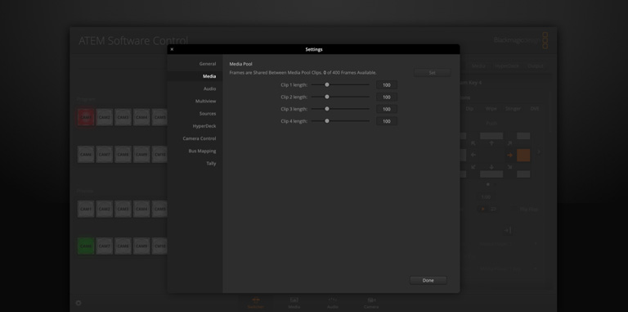Open the Audio settings section in sidebar
Screen dimensions: 628x312
[209, 88]
